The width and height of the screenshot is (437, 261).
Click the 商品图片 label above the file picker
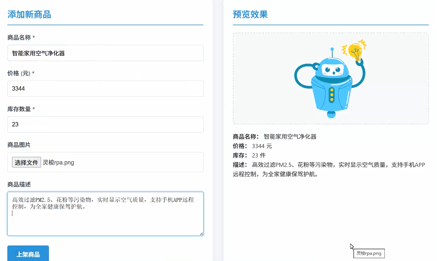pyautogui.click(x=18, y=145)
